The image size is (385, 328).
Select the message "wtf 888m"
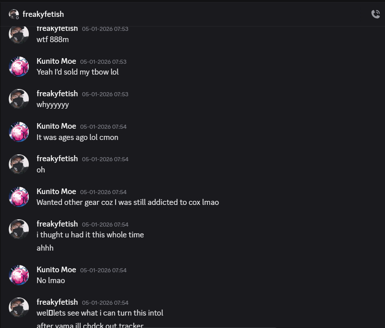point(52,39)
